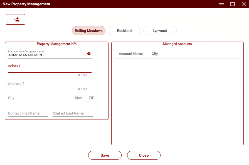Click the City input in Property Management Info

click(x=40, y=98)
